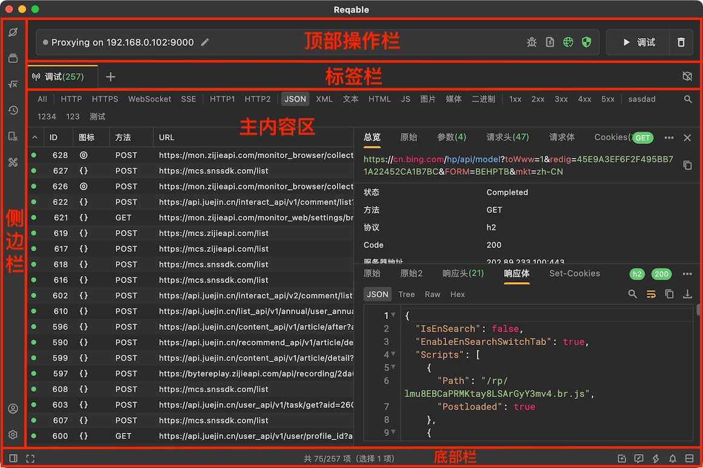The height and width of the screenshot is (468, 703).
Task: Select the 调试(257) session tab
Action: coord(63,76)
